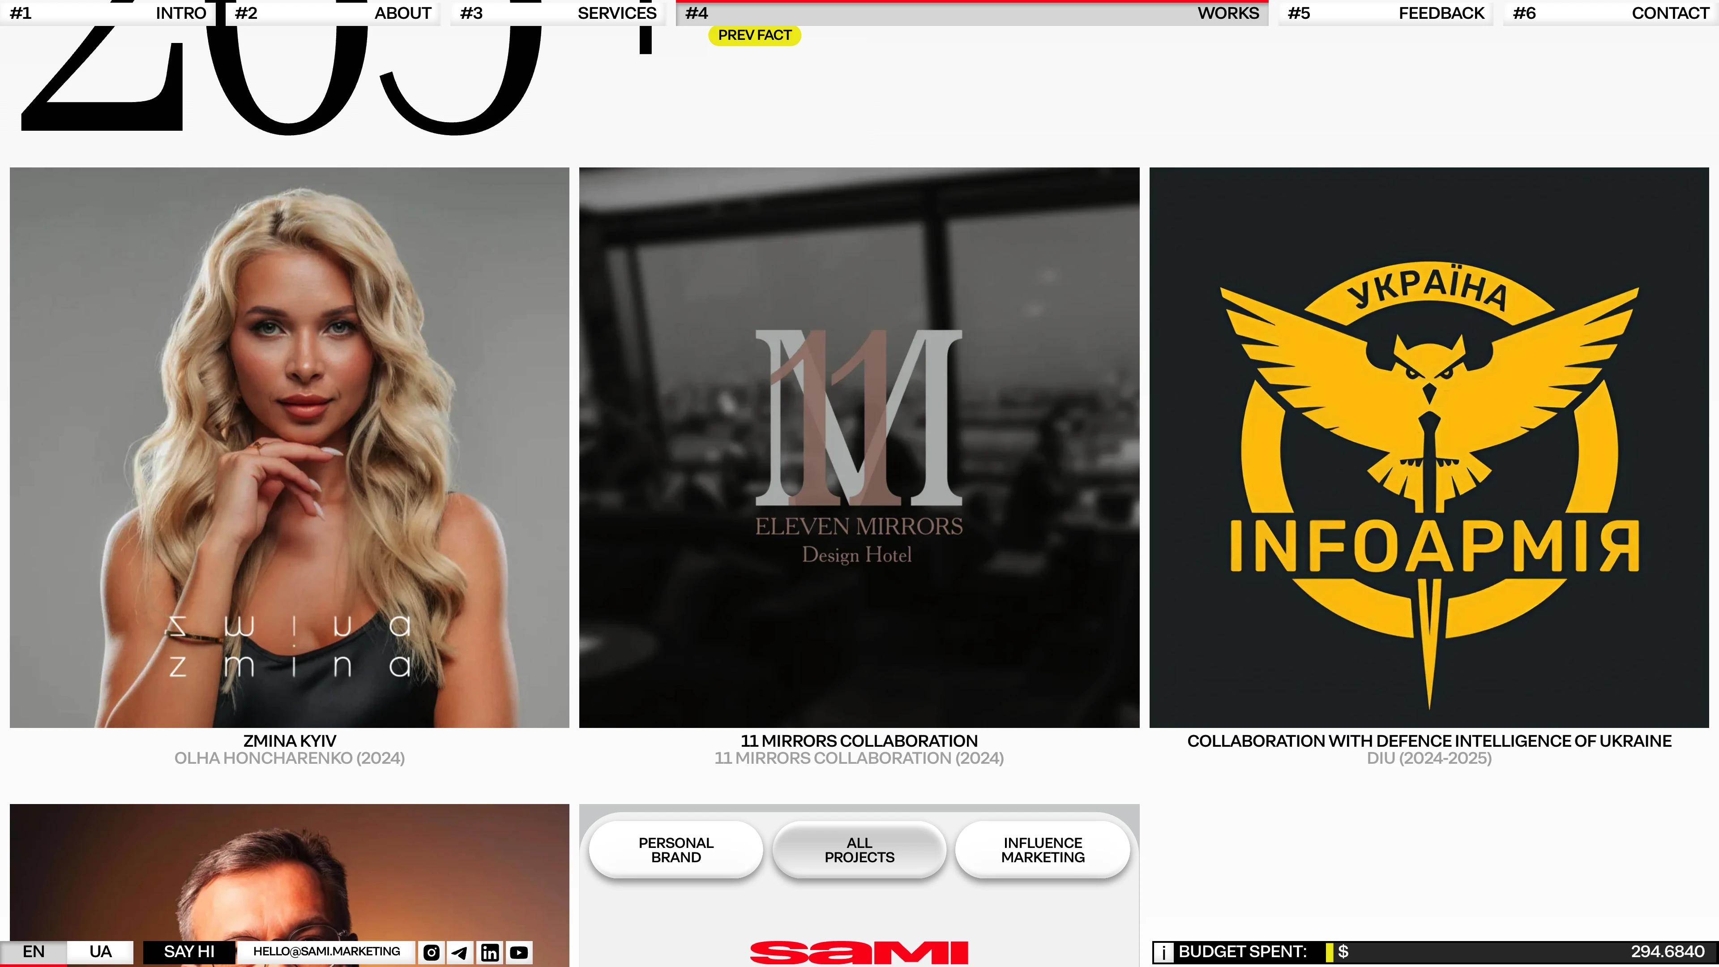The height and width of the screenshot is (967, 1719).
Task: Click the info icon next to Budget Spent
Action: (x=1164, y=952)
